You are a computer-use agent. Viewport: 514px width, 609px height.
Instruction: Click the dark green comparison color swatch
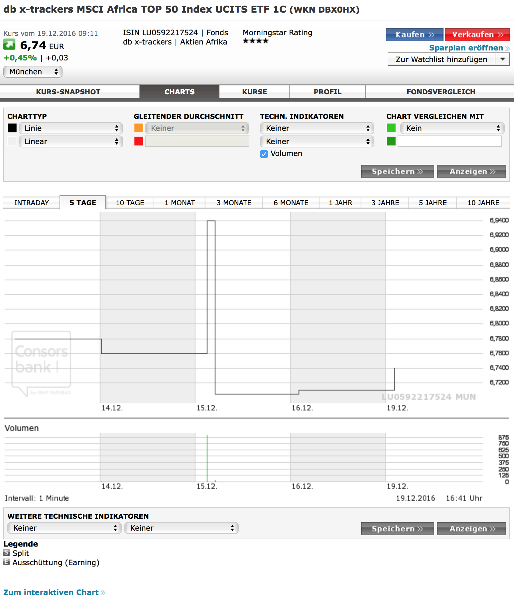(391, 141)
